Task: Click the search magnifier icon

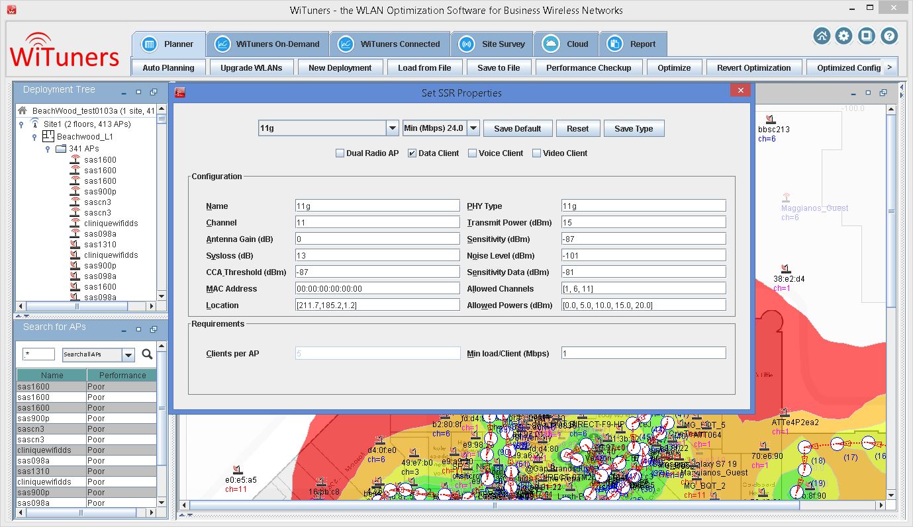Action: pyautogui.click(x=147, y=354)
